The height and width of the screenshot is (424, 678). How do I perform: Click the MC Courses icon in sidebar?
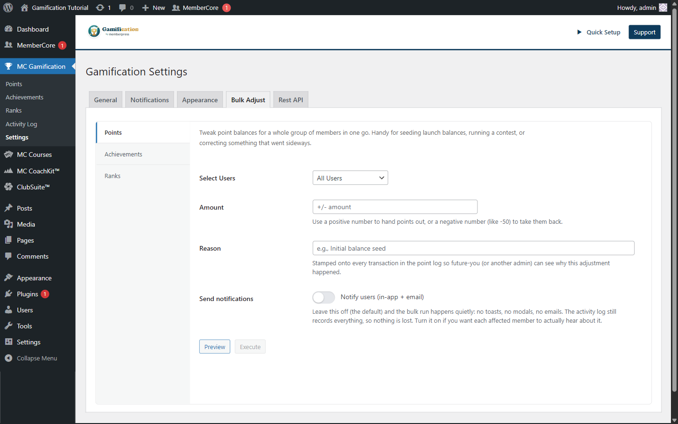pos(8,154)
